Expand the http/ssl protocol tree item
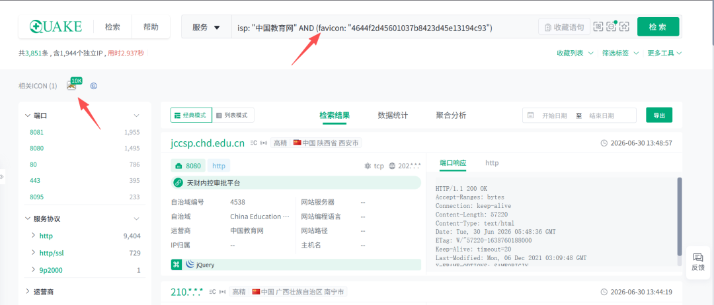The image size is (714, 305). pyautogui.click(x=34, y=253)
